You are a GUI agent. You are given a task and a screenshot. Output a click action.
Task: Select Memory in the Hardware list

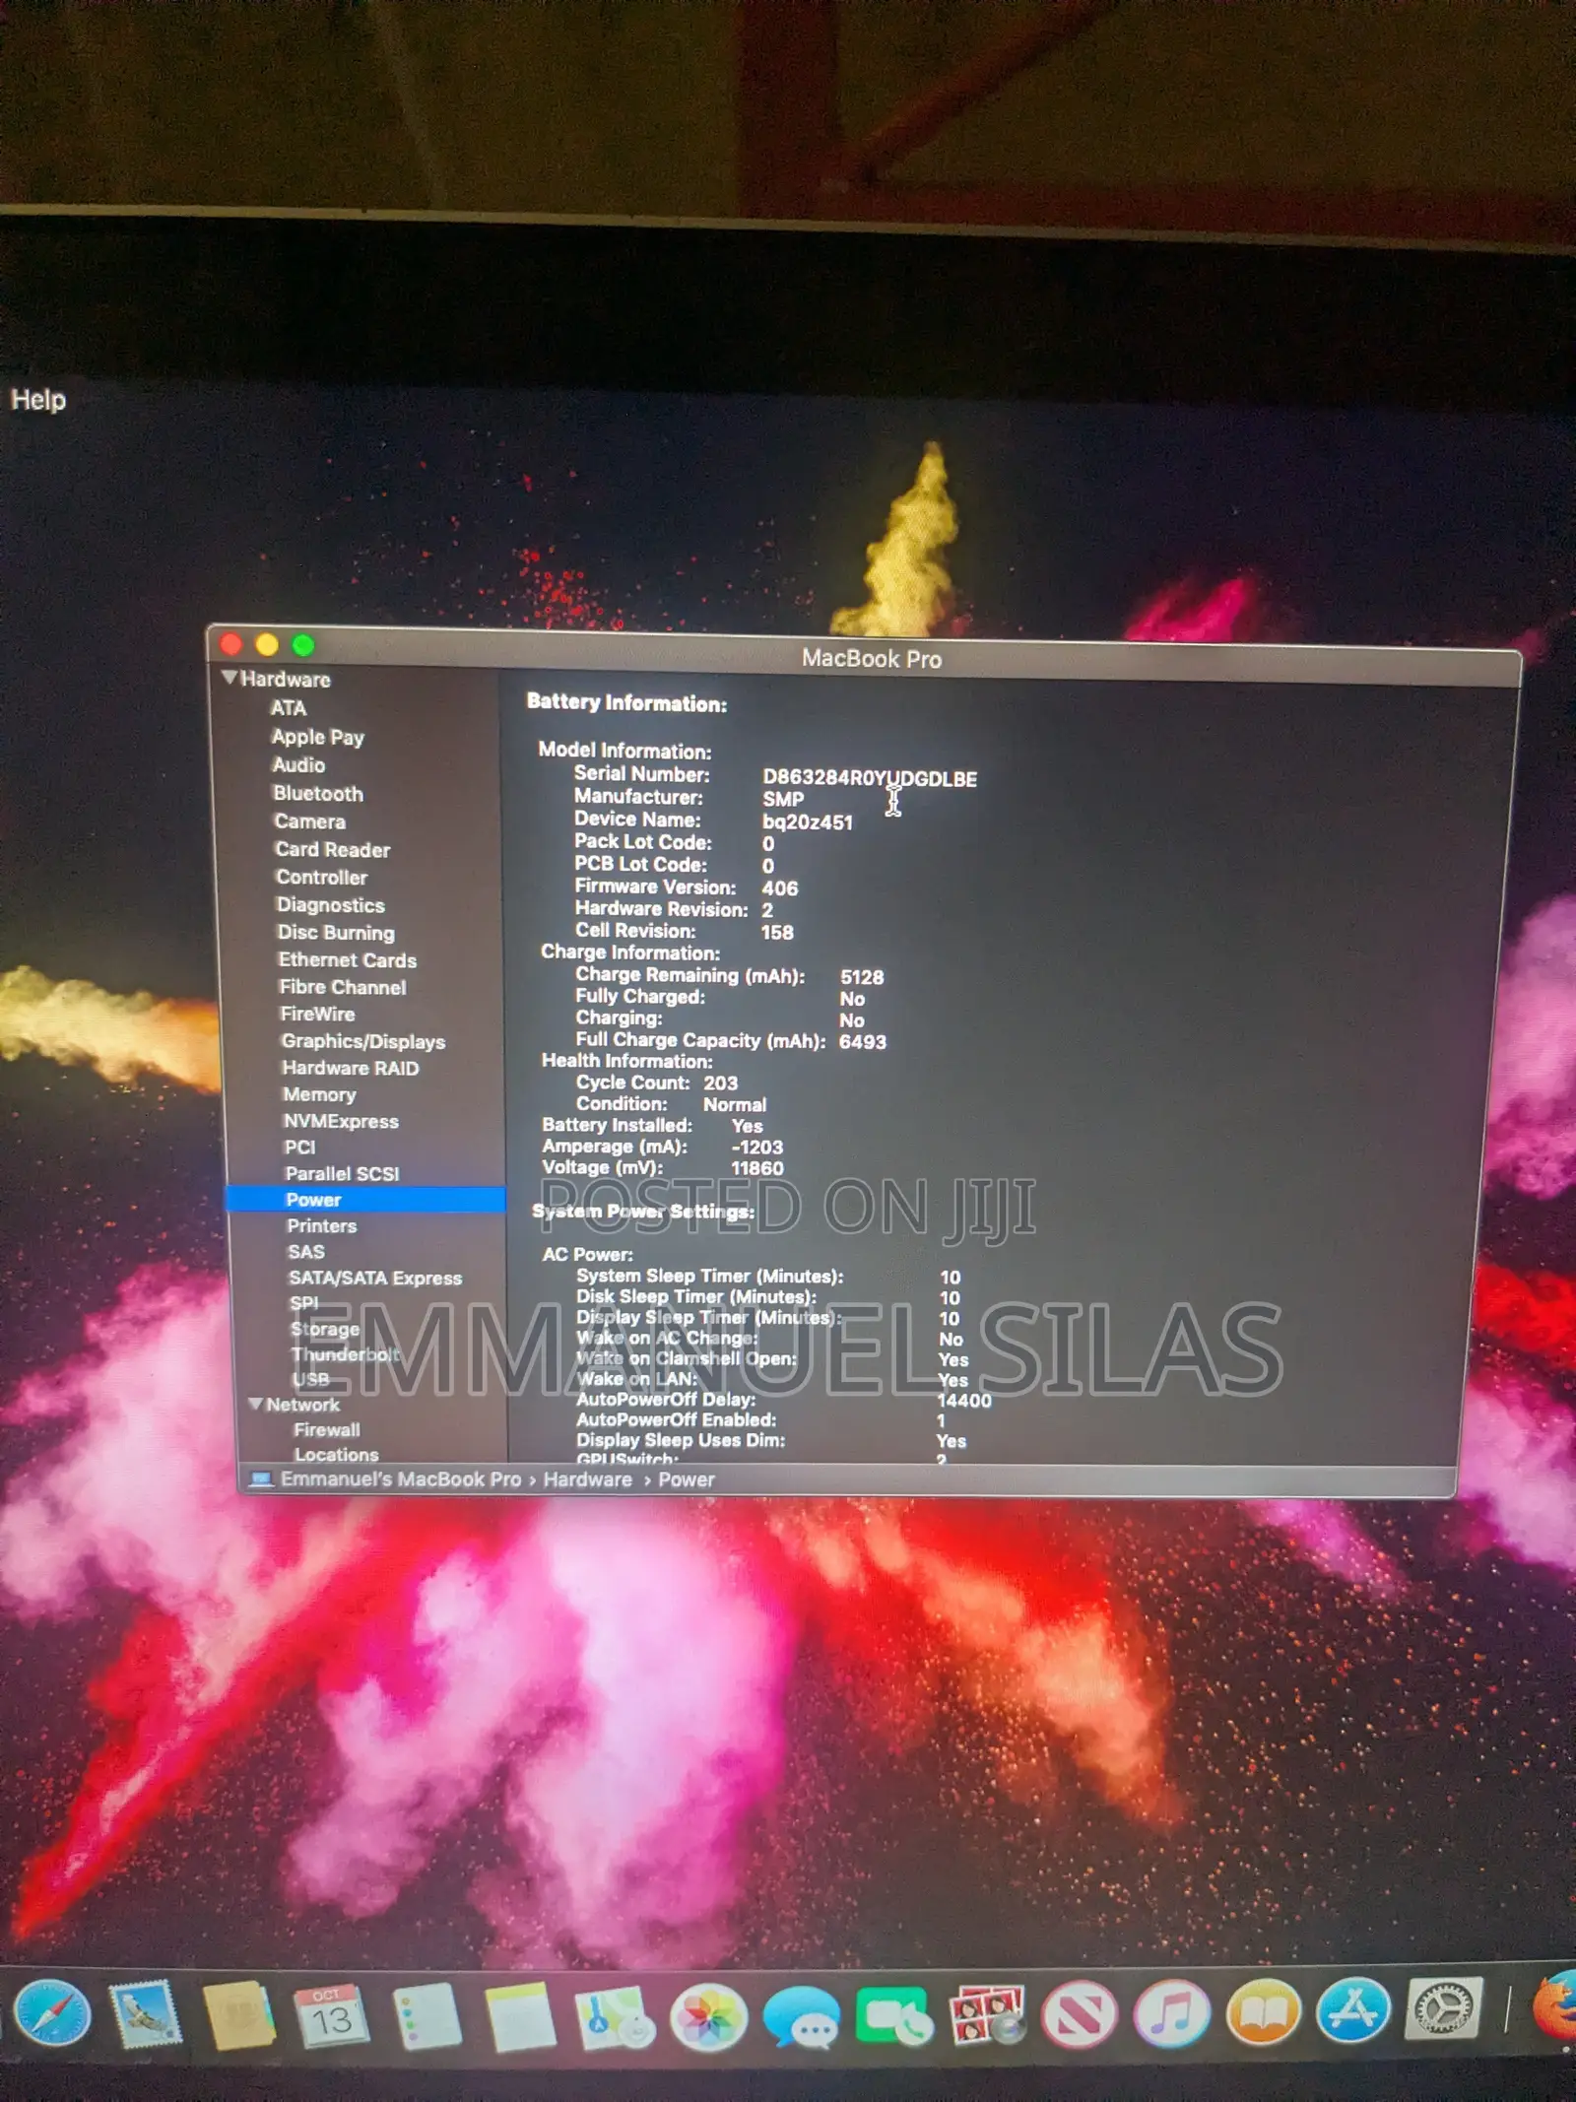coord(319,1094)
